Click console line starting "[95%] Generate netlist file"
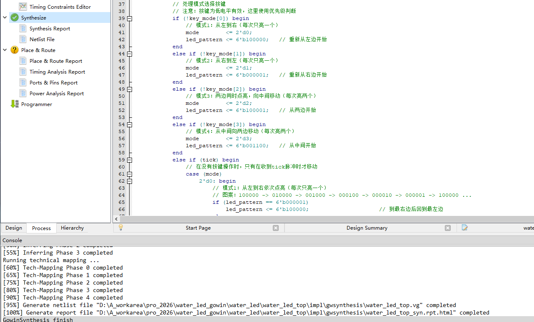This screenshot has height=322, width=534. pyautogui.click(x=230, y=305)
